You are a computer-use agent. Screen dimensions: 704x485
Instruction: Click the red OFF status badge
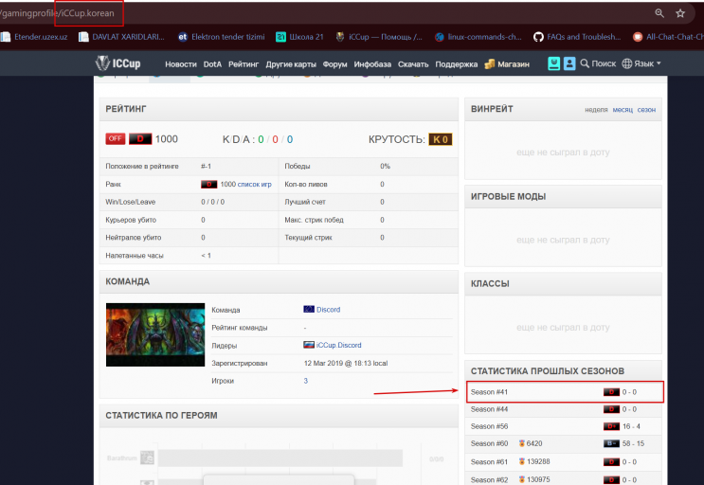click(116, 138)
